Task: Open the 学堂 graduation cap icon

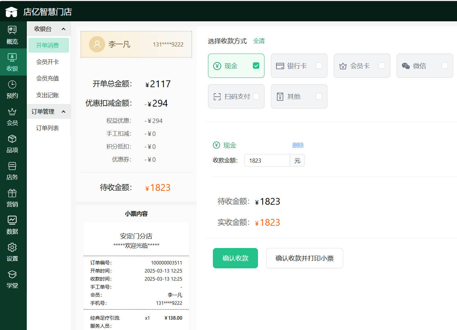Action: 12,274
